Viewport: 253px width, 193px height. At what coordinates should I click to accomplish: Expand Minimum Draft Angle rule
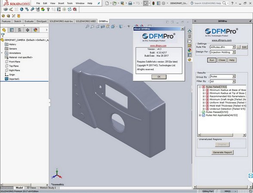click(204, 100)
